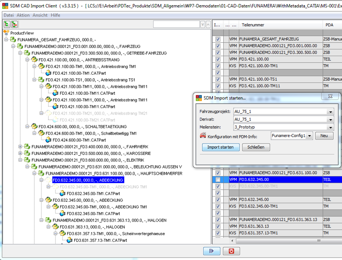The height and width of the screenshot is (260, 342).
Task: Click the start import play icon at bottom
Action: point(212,251)
